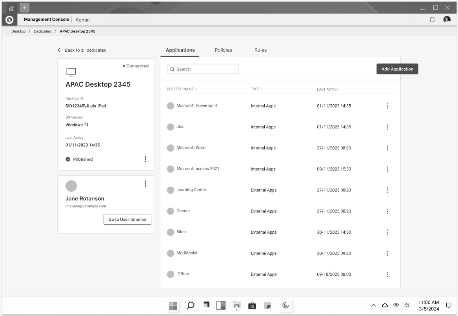Open Jane Rotanson card three-dot menu
Viewport: 458px width, 316px height.
pos(145,184)
